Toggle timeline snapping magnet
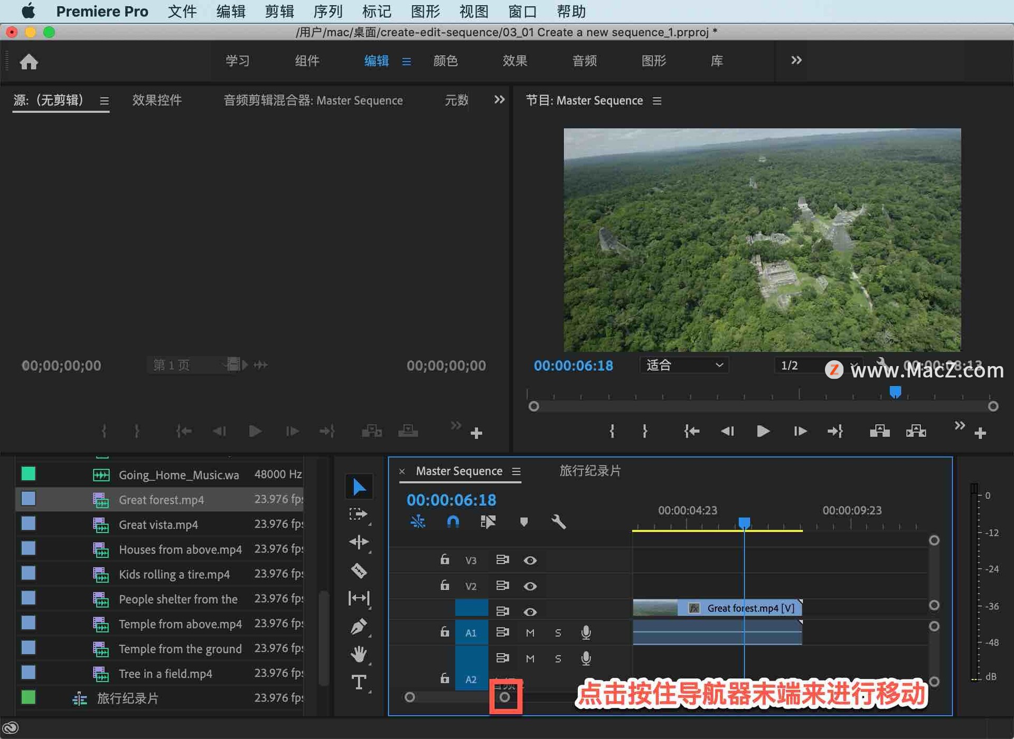The image size is (1014, 739). (x=453, y=522)
